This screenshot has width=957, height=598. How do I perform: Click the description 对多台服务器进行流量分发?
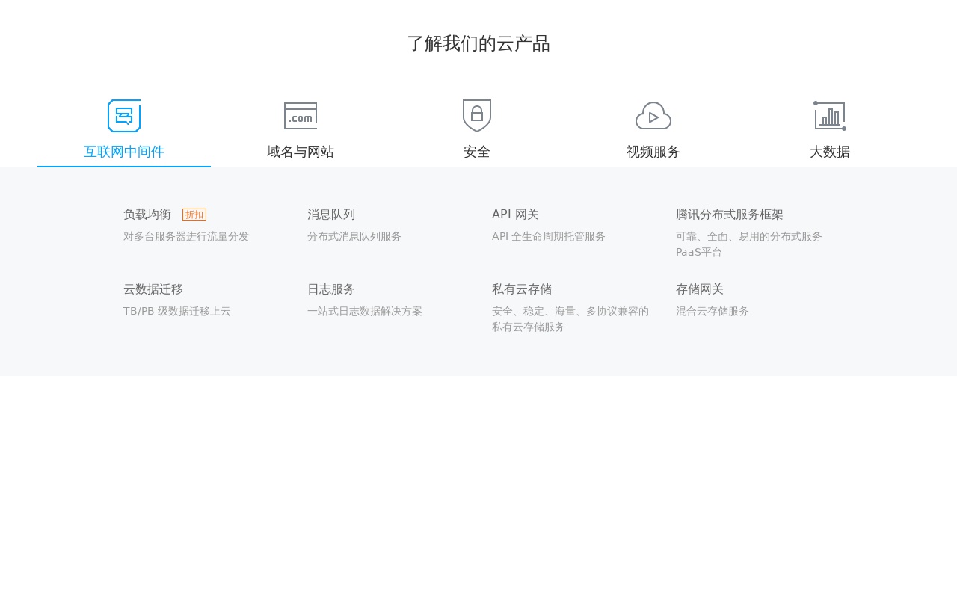(x=186, y=237)
